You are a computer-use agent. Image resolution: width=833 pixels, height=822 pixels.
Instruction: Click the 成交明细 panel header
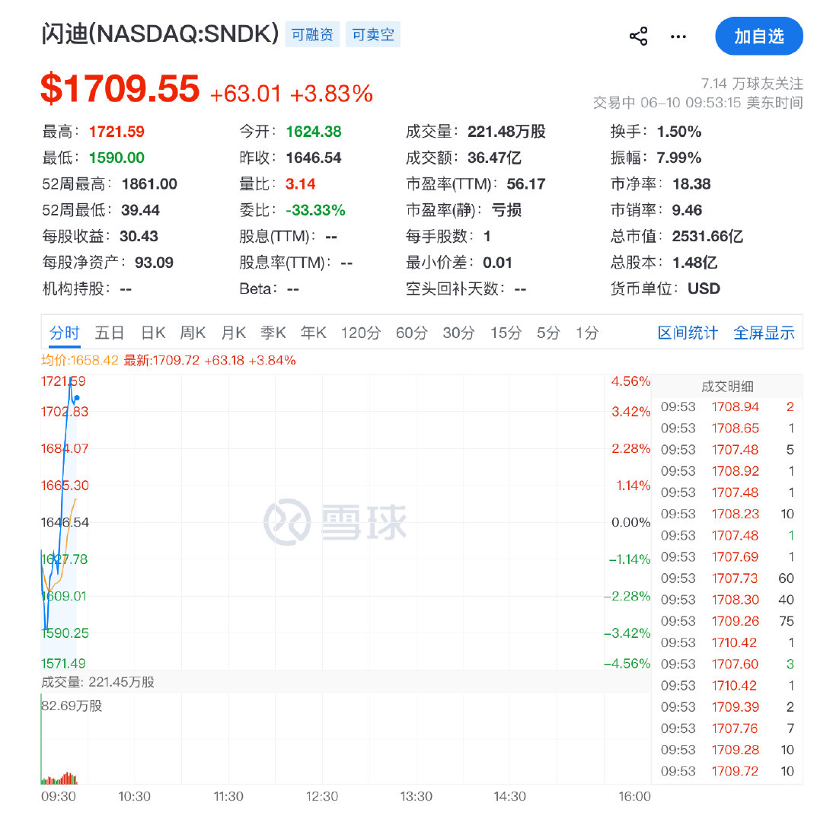click(x=727, y=387)
